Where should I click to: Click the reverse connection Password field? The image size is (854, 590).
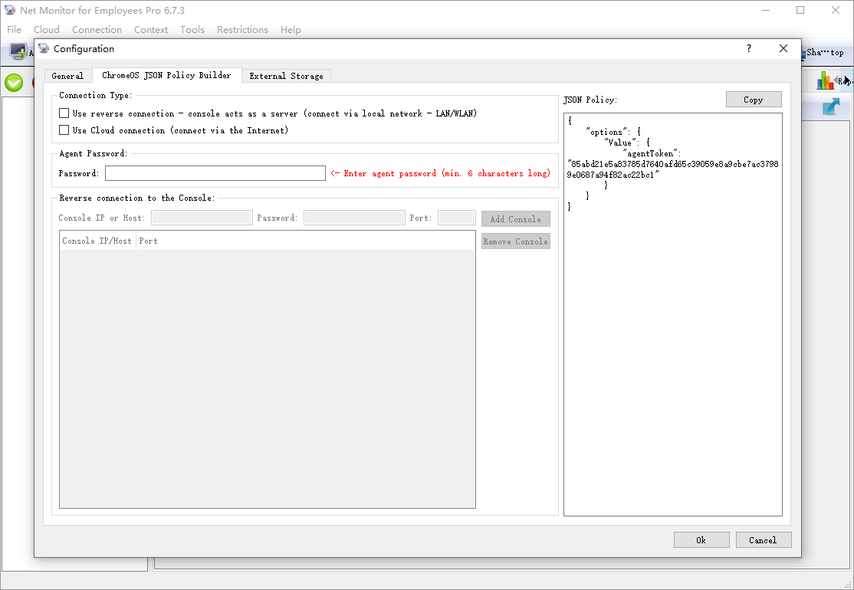click(x=354, y=218)
